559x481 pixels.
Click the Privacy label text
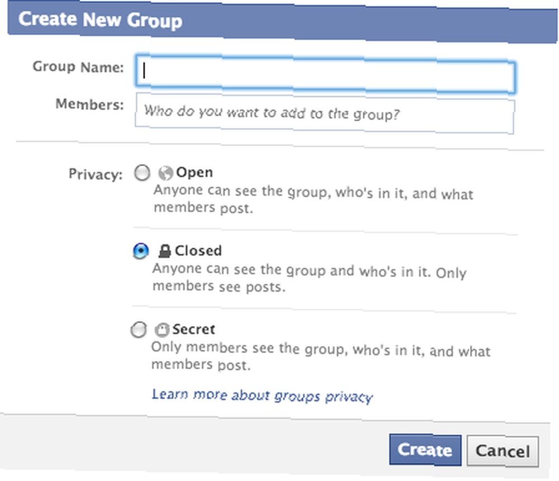click(96, 174)
